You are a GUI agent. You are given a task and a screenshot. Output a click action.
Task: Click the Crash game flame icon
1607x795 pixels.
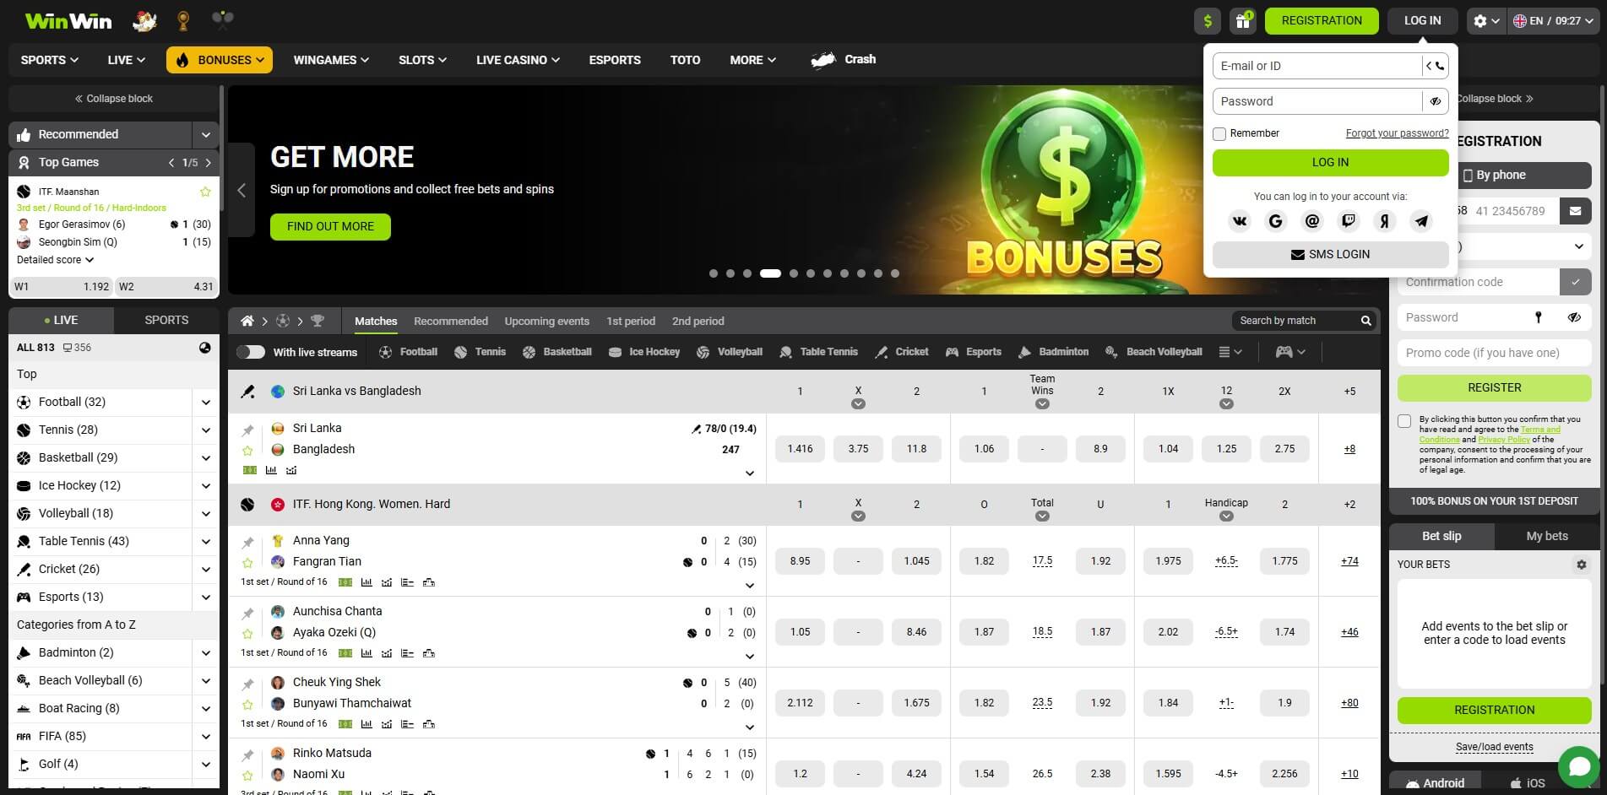(823, 59)
